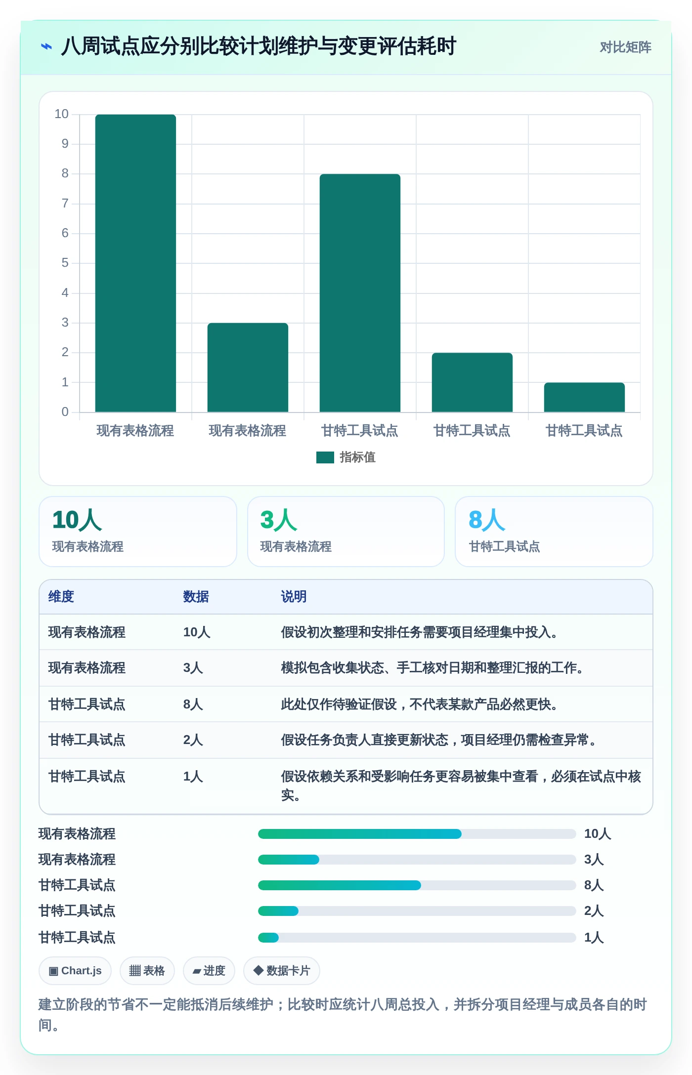Click the blue lightning icon beside the title
Image resolution: width=692 pixels, height=1075 pixels.
click(46, 47)
